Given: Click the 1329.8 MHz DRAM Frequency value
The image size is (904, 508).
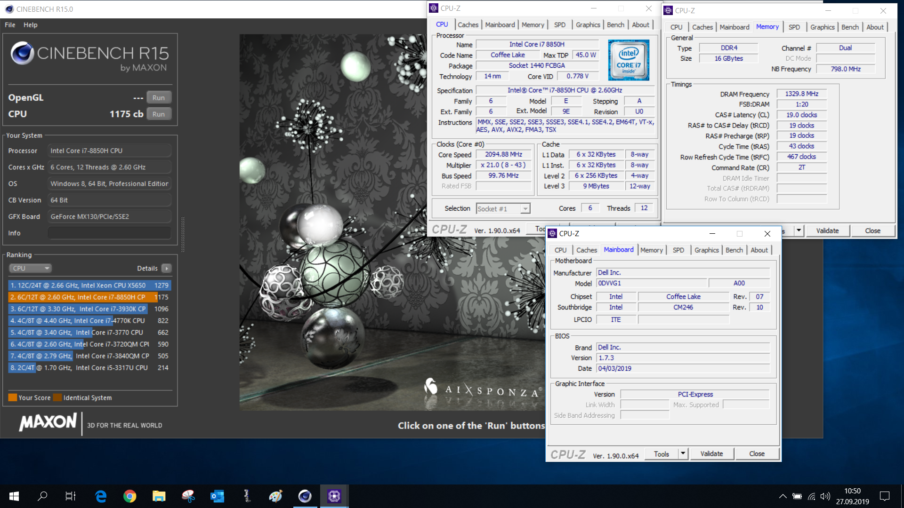Looking at the screenshot, I should [x=802, y=94].
